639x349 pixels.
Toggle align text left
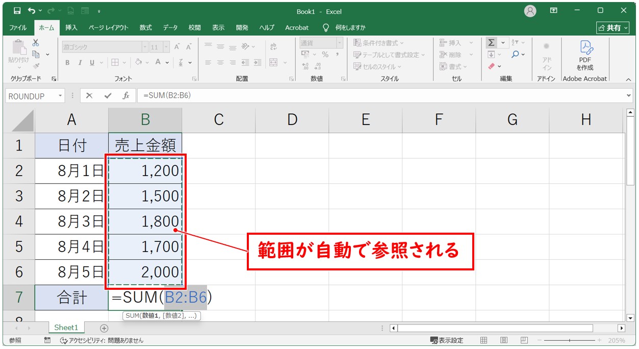pyautogui.click(x=209, y=63)
